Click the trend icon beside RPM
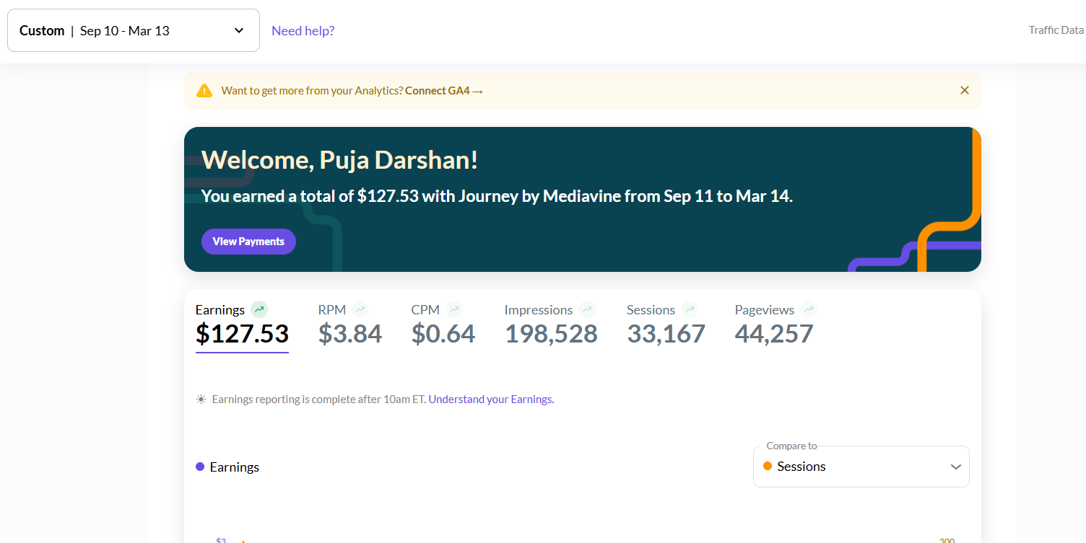Screen dimensions: 1086x543 tap(360, 310)
